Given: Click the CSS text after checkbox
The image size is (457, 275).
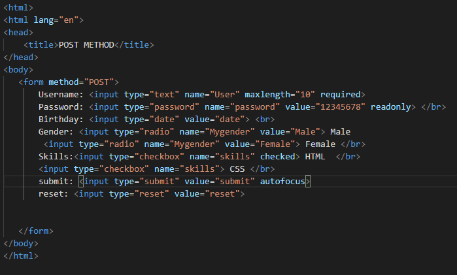Looking at the screenshot, I should [237, 169].
